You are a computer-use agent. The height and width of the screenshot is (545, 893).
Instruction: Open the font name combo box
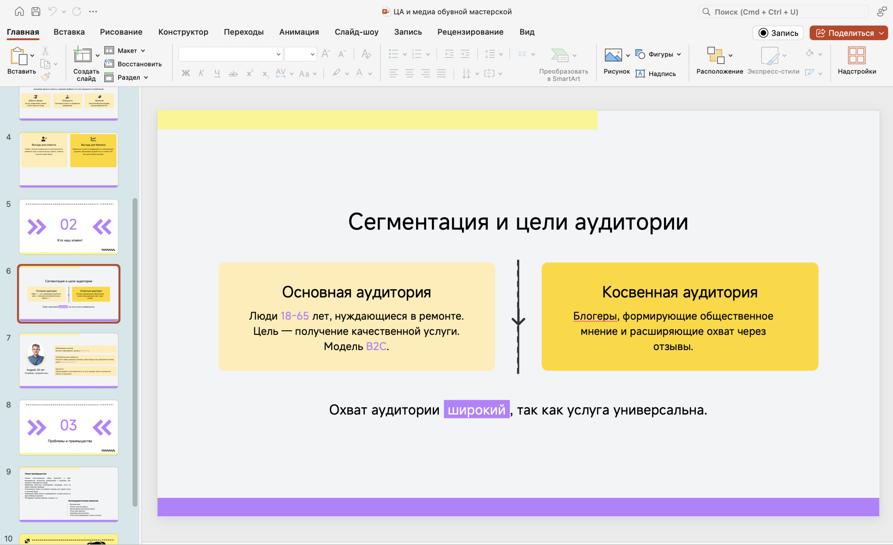(230, 54)
